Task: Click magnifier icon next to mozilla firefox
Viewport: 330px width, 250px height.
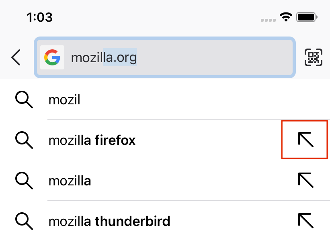Action: pos(24,140)
